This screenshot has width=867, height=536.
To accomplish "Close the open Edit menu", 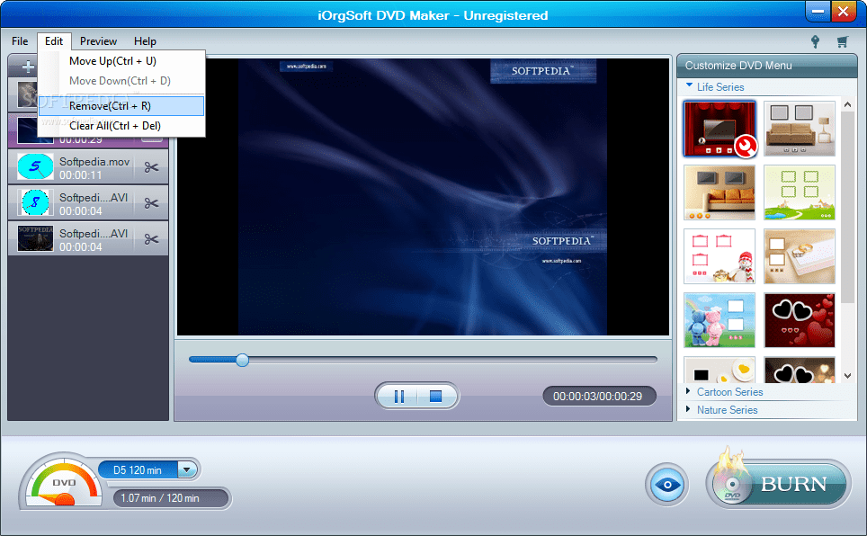I will pyautogui.click(x=54, y=41).
